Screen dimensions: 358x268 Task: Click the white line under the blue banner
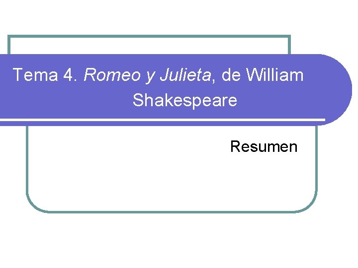click(x=164, y=120)
